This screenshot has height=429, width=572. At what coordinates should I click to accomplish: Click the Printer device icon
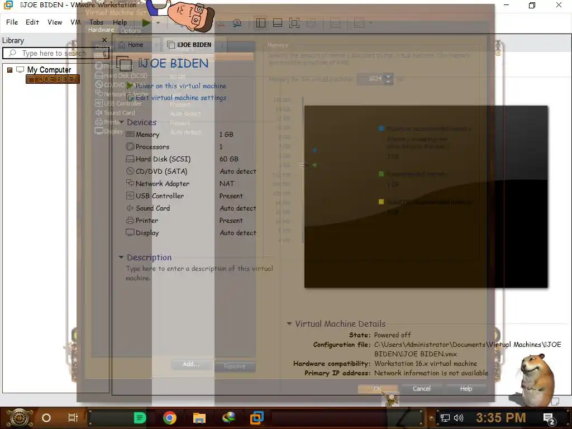(x=130, y=220)
